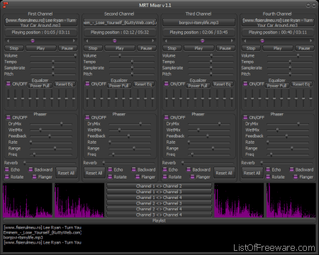Enable Echo on First Channel
Image resolution: width=319 pixels, height=255 pixels.
[7, 169]
